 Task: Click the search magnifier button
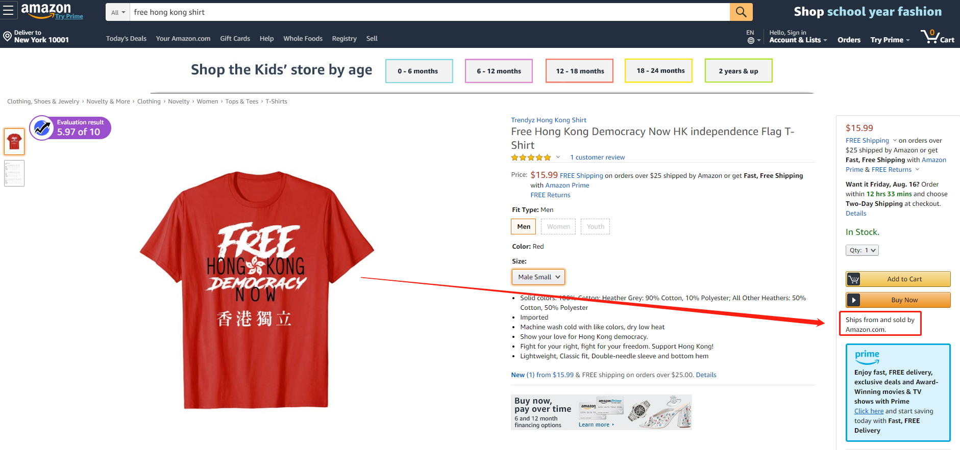(x=741, y=12)
